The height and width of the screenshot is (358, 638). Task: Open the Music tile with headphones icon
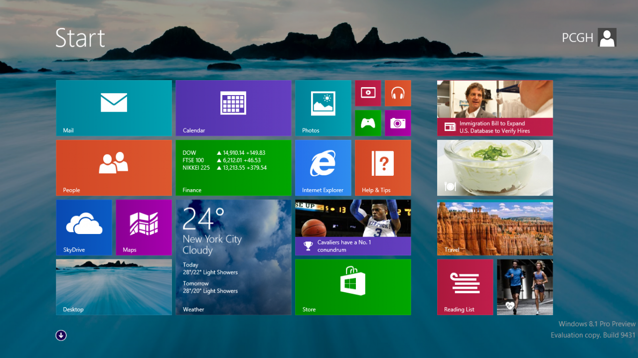point(398,93)
